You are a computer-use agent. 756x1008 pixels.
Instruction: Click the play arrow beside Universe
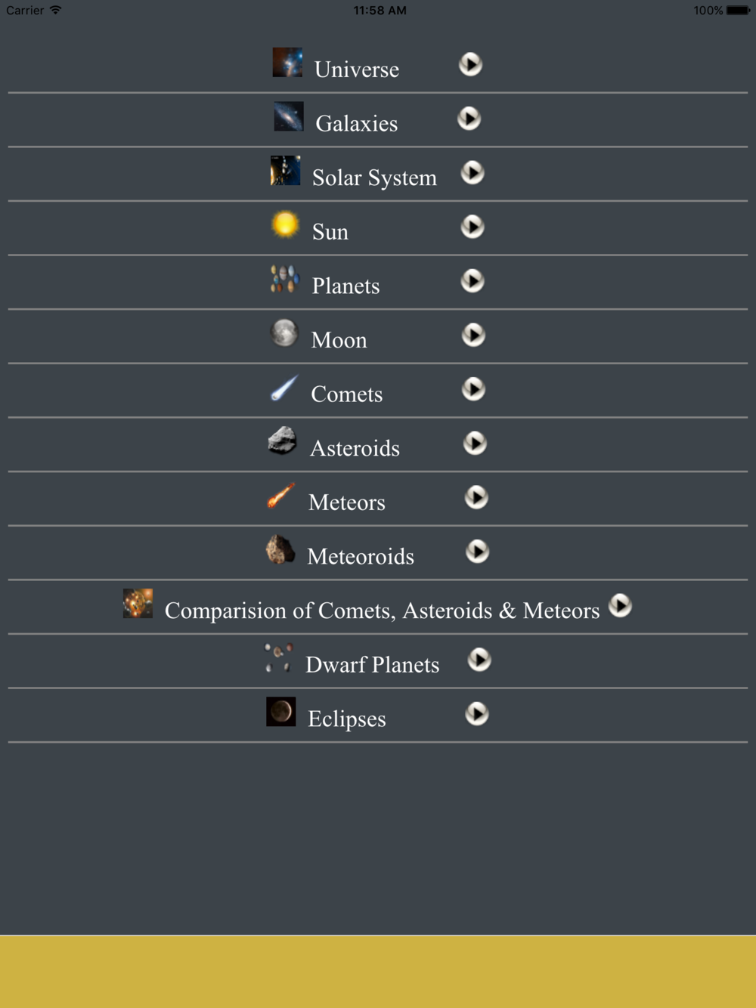(x=470, y=64)
